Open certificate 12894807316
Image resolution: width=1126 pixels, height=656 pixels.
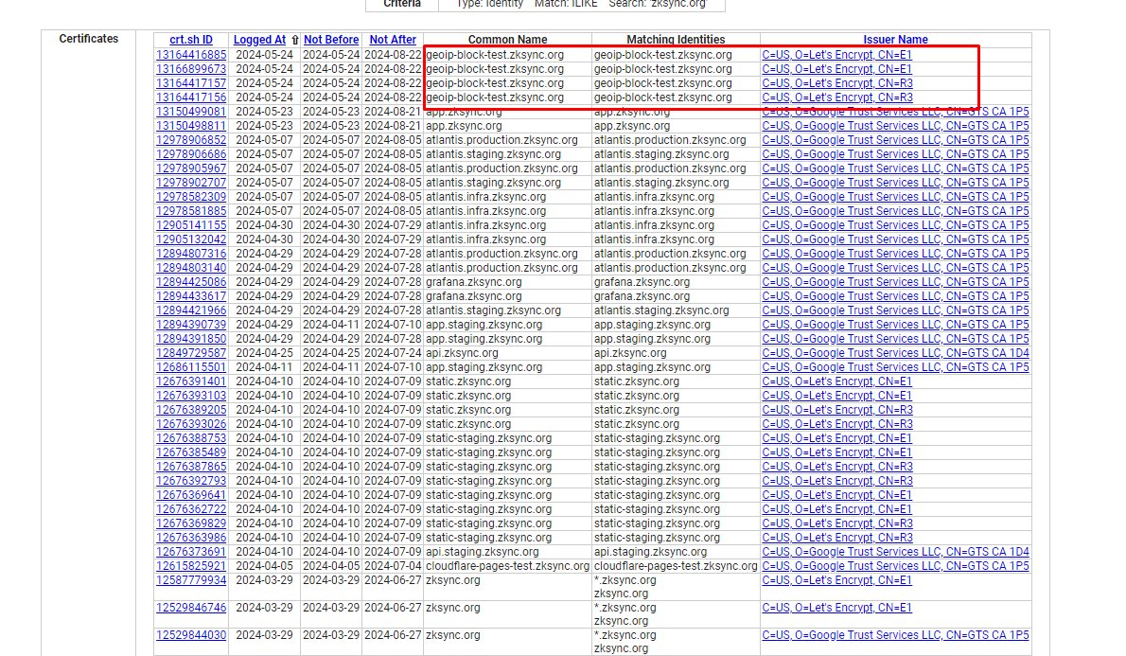tap(191, 254)
